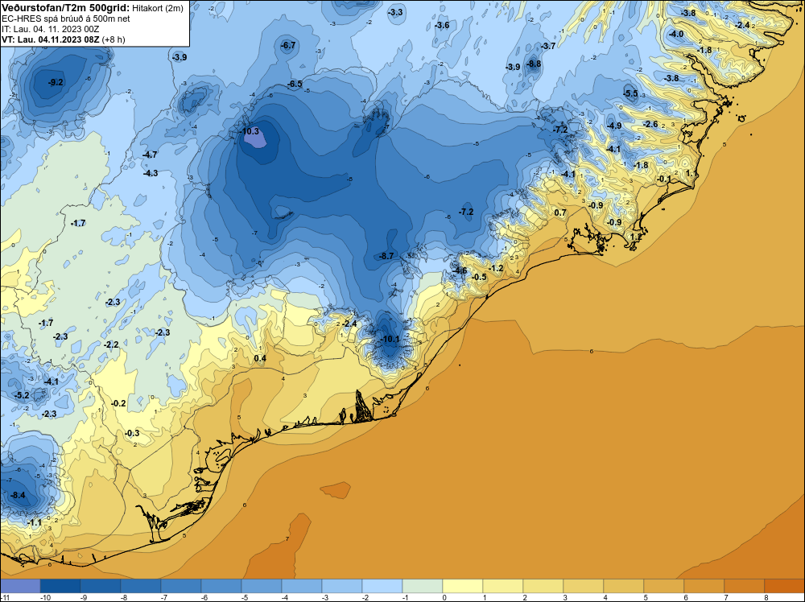Click the -8.8 temperature label

534,64
